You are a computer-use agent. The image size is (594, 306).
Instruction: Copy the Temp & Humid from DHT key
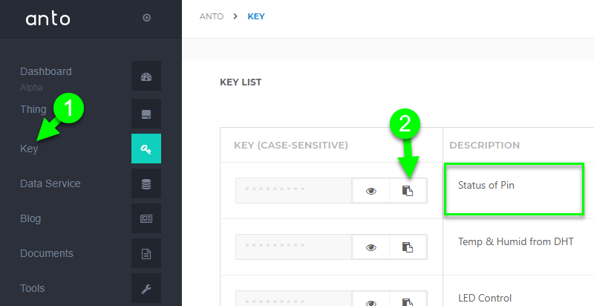point(408,247)
